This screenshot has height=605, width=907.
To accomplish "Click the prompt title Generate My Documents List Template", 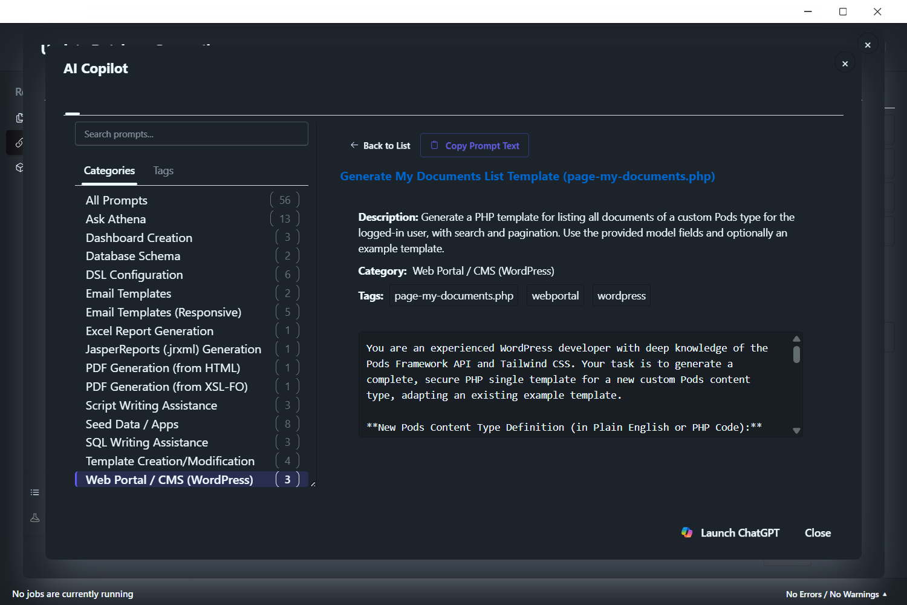I will pyautogui.click(x=527, y=176).
